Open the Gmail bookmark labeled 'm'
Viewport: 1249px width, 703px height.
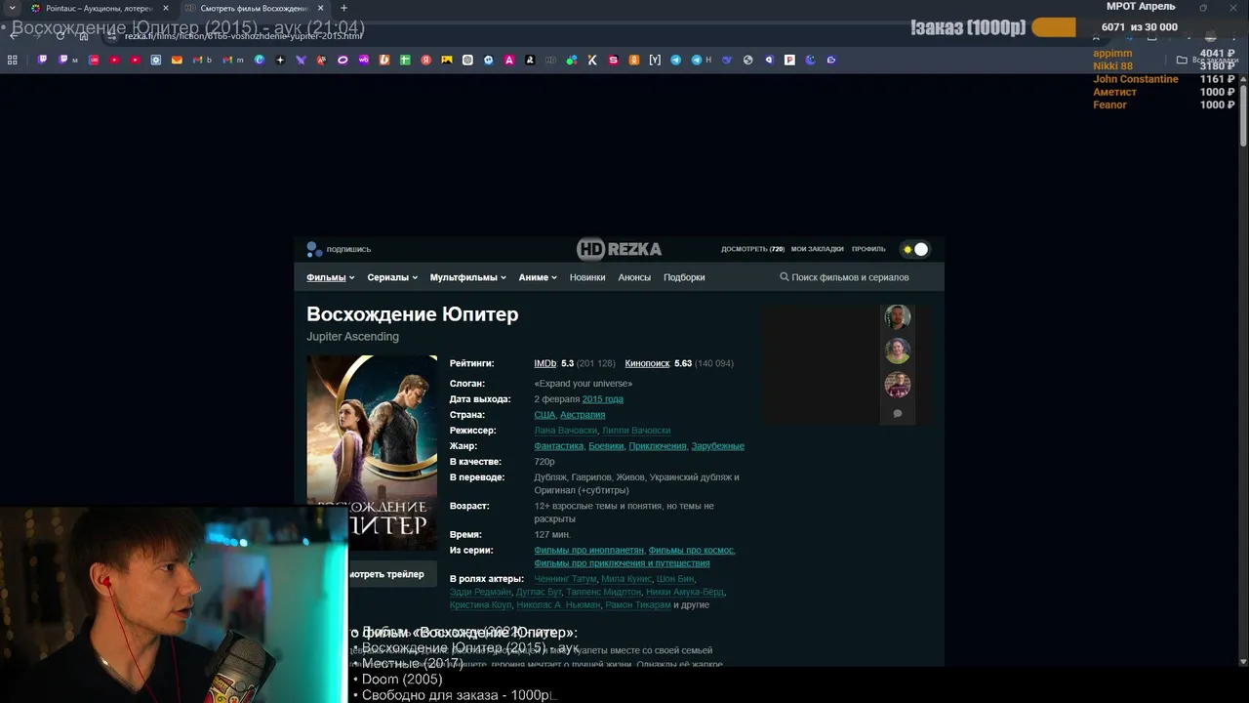tap(232, 60)
